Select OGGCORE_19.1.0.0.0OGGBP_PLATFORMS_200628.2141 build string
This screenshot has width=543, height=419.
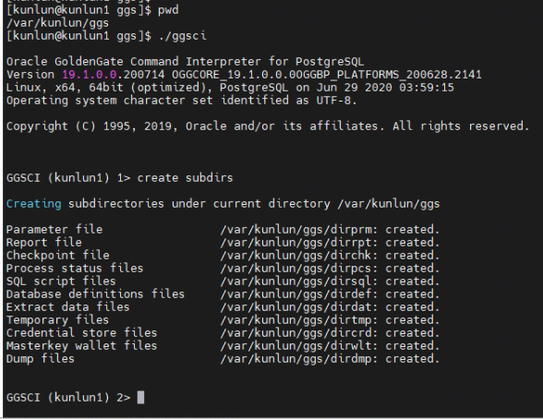[x=327, y=75]
